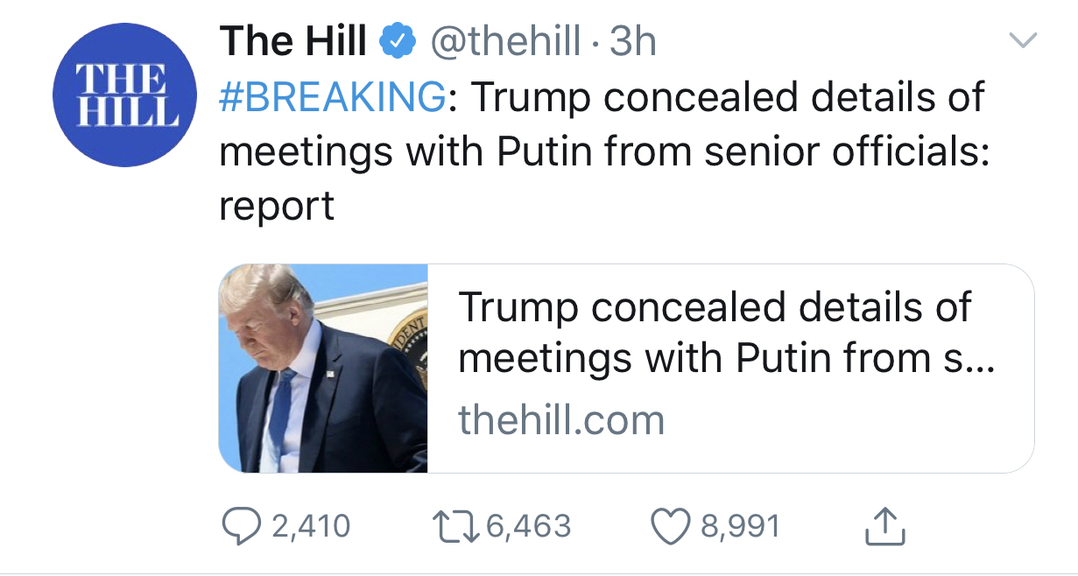Visit the @thehill handle
Screen dimensions: 1078x576
click(x=505, y=40)
